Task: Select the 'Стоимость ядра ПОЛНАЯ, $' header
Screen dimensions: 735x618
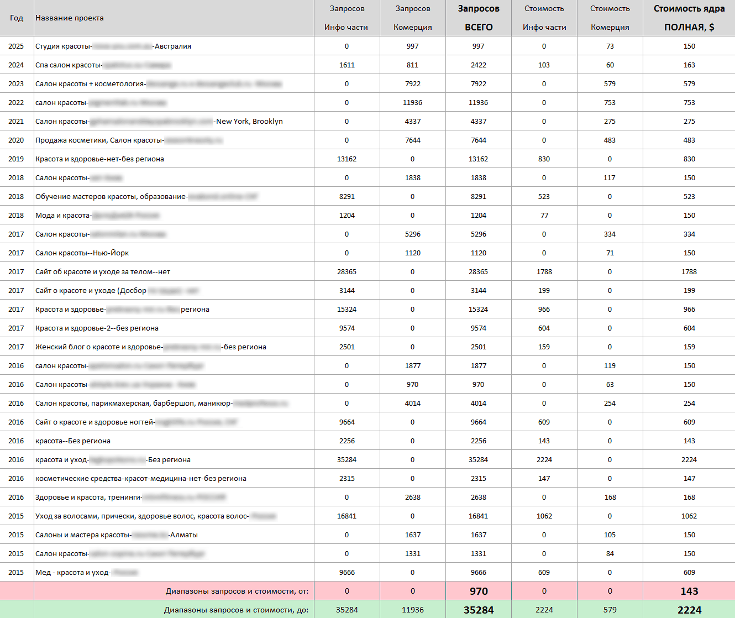Action: coord(689,18)
